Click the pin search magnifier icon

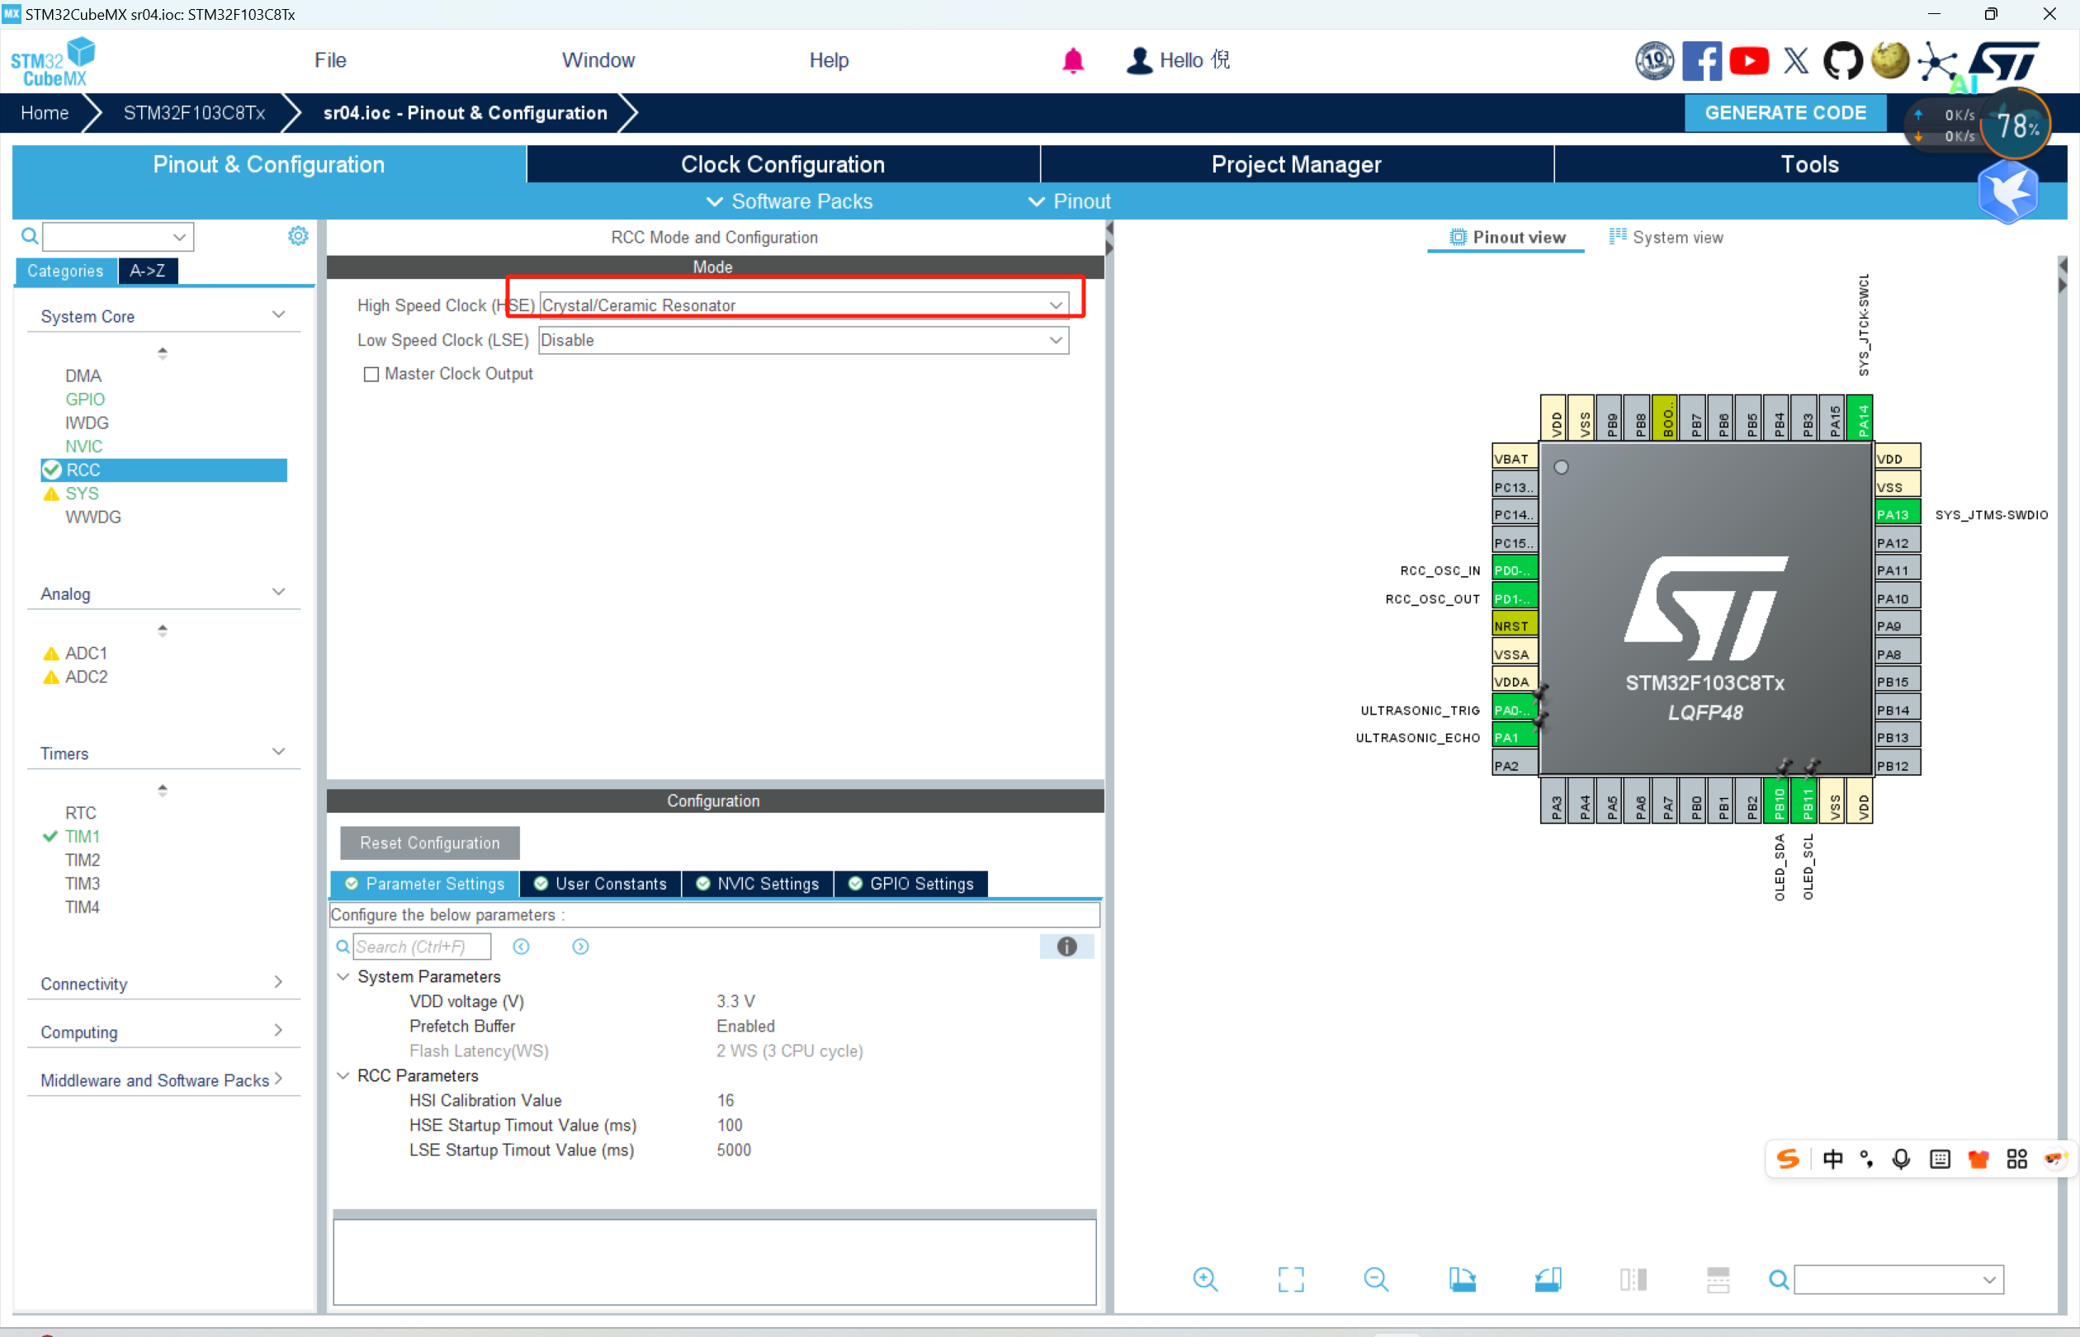[1779, 1280]
